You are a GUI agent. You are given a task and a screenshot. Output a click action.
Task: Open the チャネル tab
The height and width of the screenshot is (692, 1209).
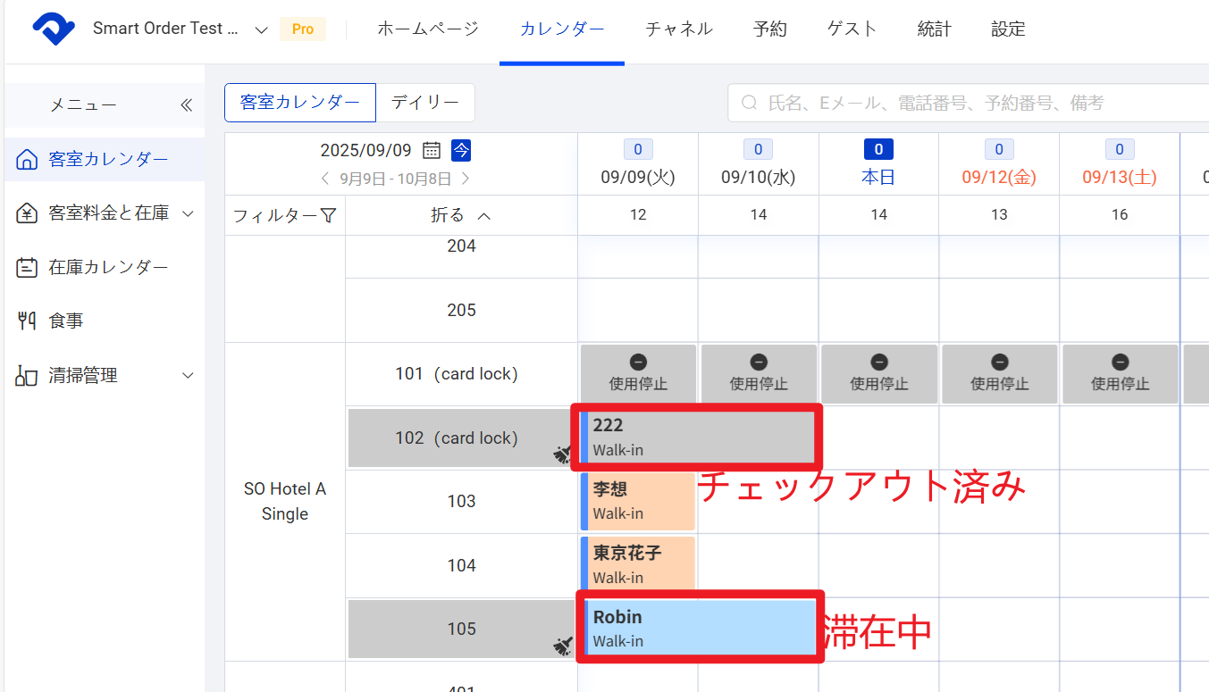679,29
